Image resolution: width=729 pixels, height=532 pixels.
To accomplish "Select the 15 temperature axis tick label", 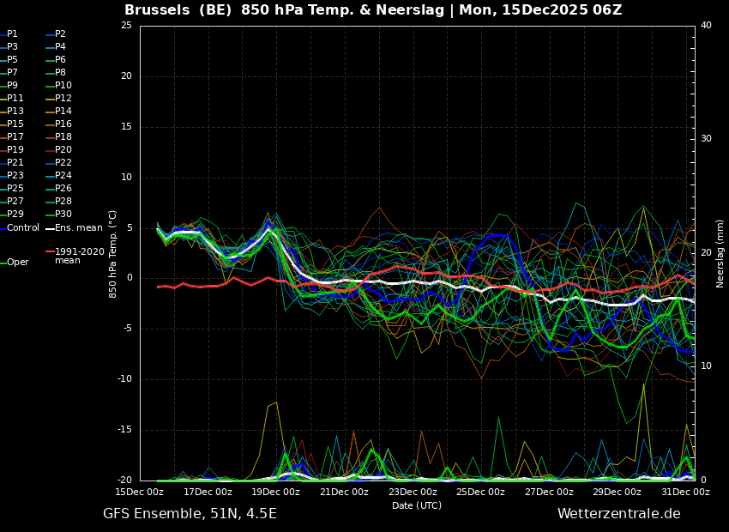I will [x=126, y=126].
